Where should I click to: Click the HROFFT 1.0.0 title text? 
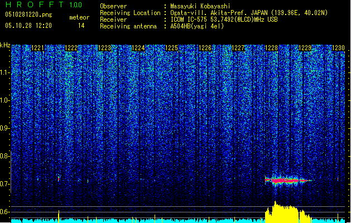(x=44, y=4)
